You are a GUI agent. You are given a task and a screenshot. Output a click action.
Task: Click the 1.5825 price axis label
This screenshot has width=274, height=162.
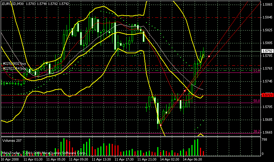268,30
